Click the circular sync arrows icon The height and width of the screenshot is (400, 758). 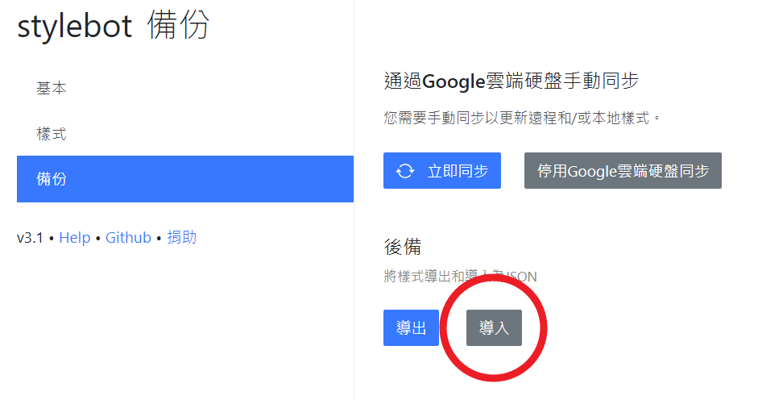[x=405, y=171]
